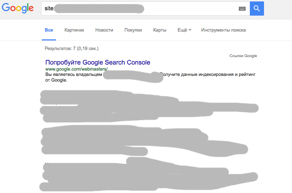Click the Ссылки Google label
292x193 pixels.
(x=243, y=56)
